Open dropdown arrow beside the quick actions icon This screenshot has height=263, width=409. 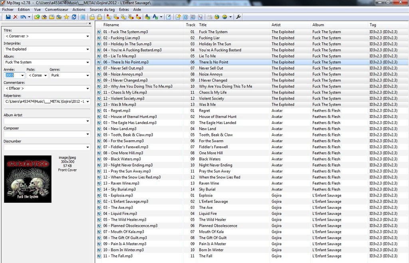pyautogui.click(x=161, y=17)
